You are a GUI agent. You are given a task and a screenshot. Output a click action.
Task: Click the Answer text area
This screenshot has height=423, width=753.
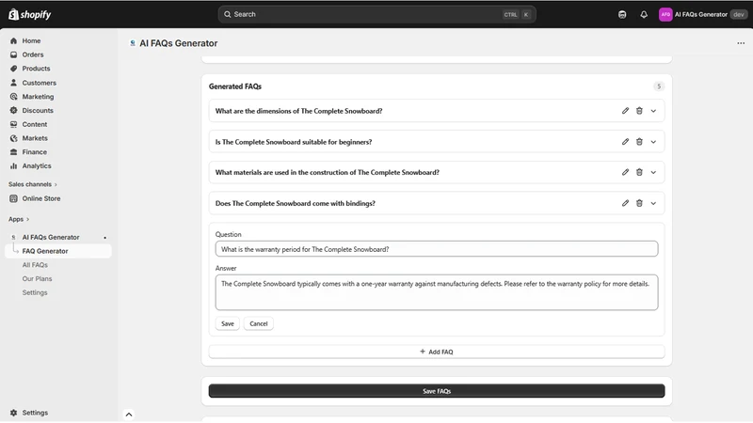pyautogui.click(x=437, y=292)
